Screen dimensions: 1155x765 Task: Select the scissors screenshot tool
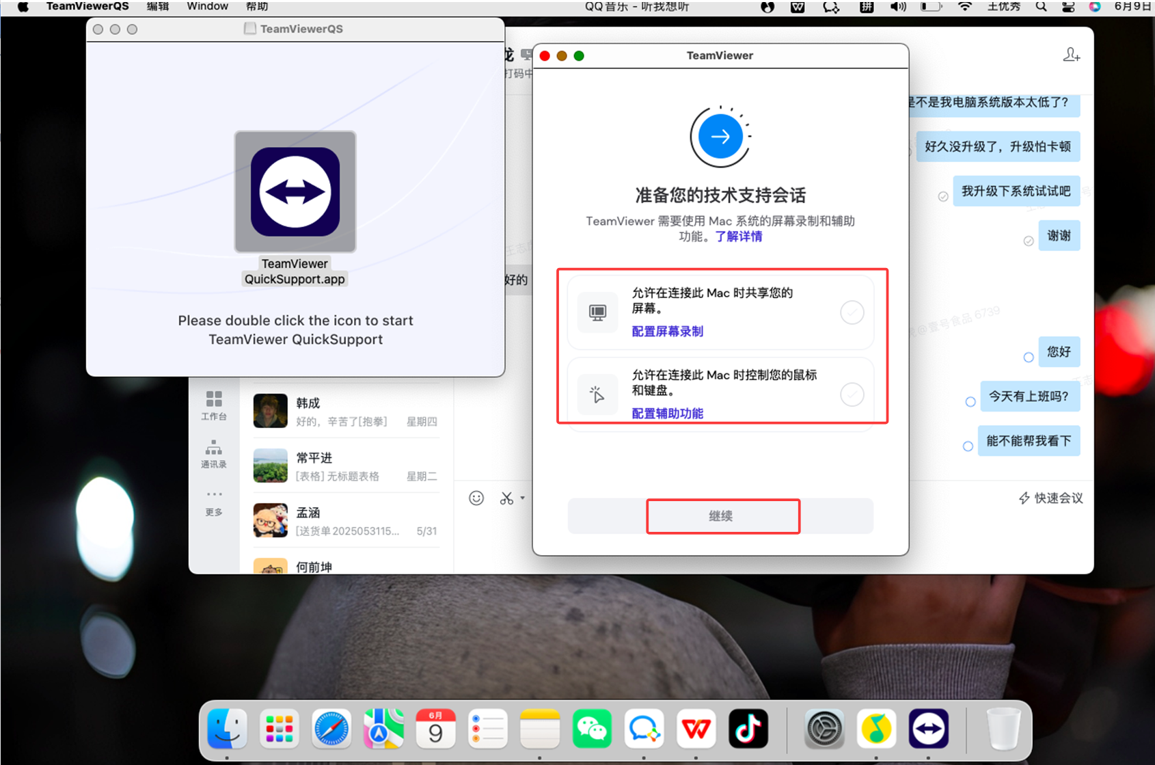[506, 498]
